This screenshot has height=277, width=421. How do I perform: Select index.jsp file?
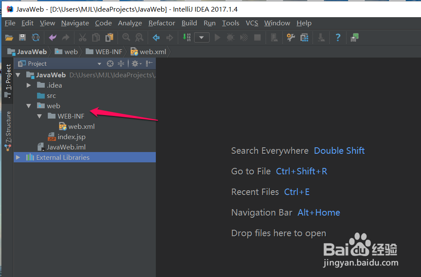[71, 137]
